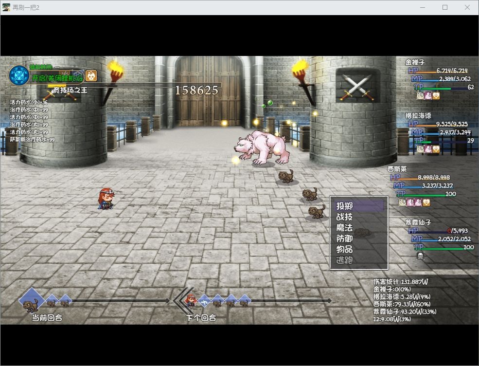Screen dimensions: 479x366
Task: Select the 投掷 battle command
Action: point(359,206)
